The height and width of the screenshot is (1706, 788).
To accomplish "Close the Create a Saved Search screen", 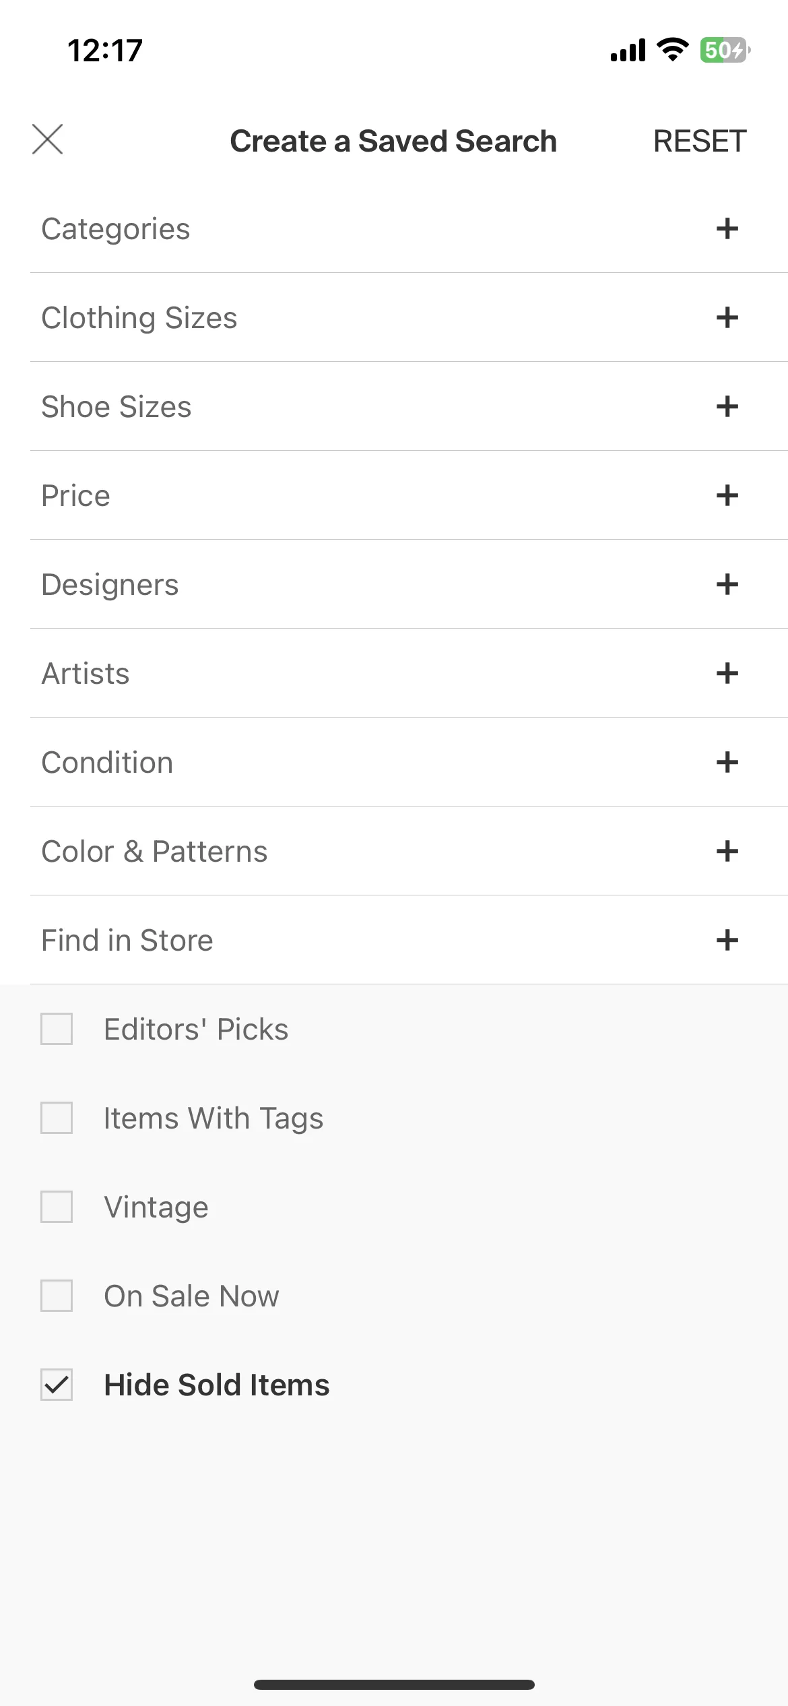I will coord(48,139).
